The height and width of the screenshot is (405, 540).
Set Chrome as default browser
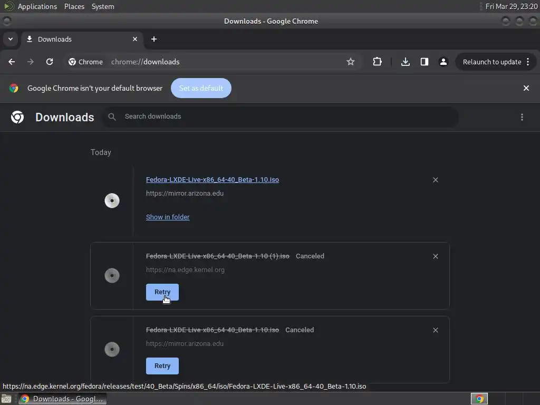click(x=201, y=88)
